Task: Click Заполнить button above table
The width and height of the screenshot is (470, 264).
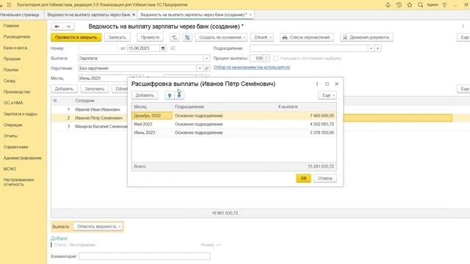Action: [95, 89]
